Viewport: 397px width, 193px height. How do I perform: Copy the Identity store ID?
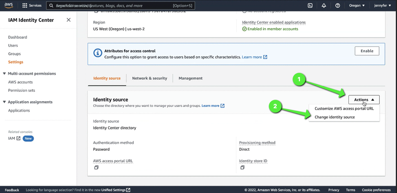(242, 167)
